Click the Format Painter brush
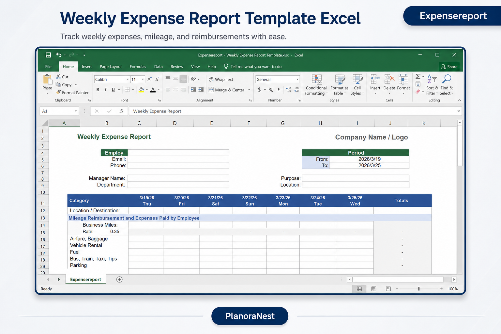Screen dimensions: 501x334 [58, 92]
